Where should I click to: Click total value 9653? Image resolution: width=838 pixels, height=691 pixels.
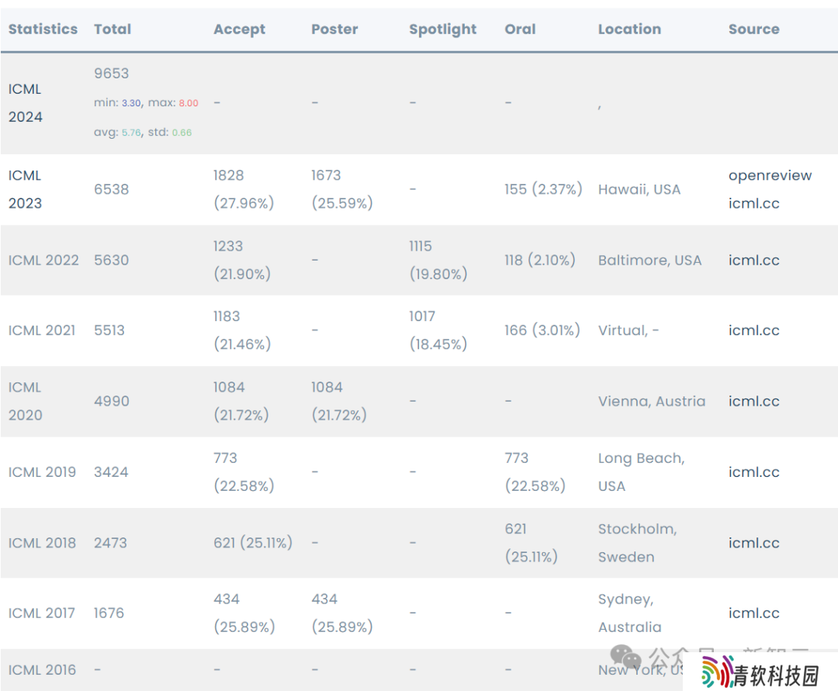coord(111,73)
